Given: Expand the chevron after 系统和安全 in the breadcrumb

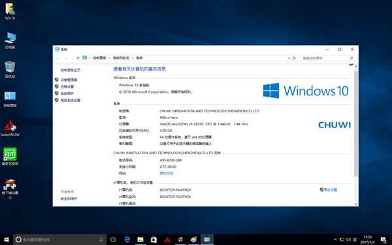Looking at the screenshot, I should [x=133, y=58].
